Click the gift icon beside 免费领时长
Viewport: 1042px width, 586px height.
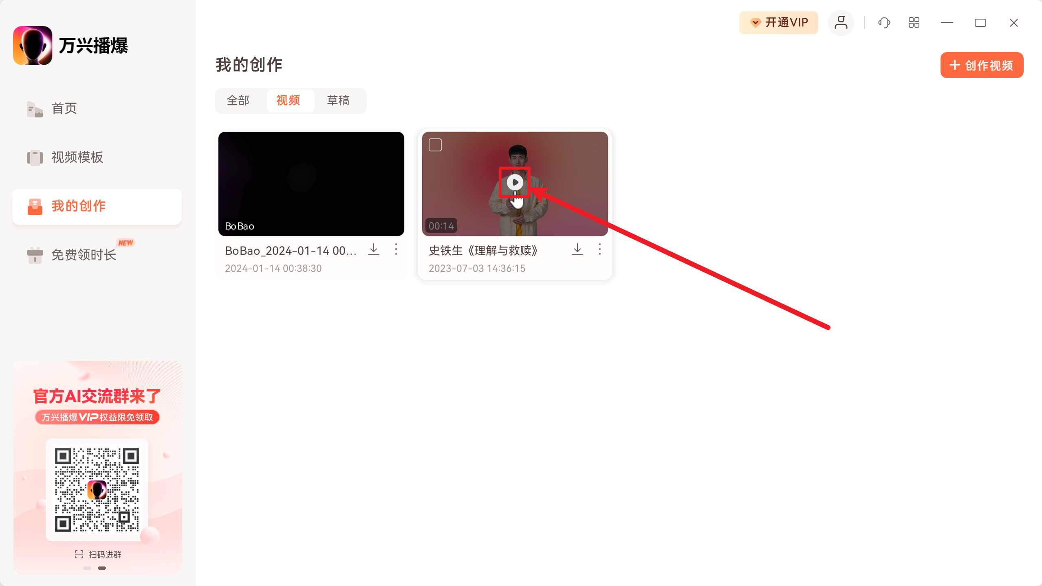click(35, 256)
